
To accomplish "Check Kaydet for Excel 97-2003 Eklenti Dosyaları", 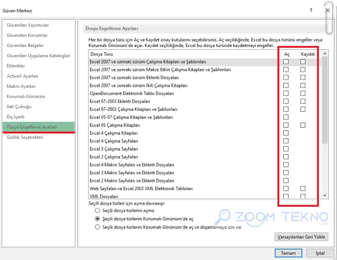I will (x=303, y=101).
